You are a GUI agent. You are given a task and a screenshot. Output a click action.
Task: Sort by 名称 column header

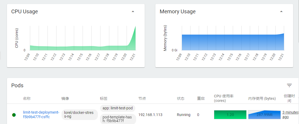click(27, 99)
